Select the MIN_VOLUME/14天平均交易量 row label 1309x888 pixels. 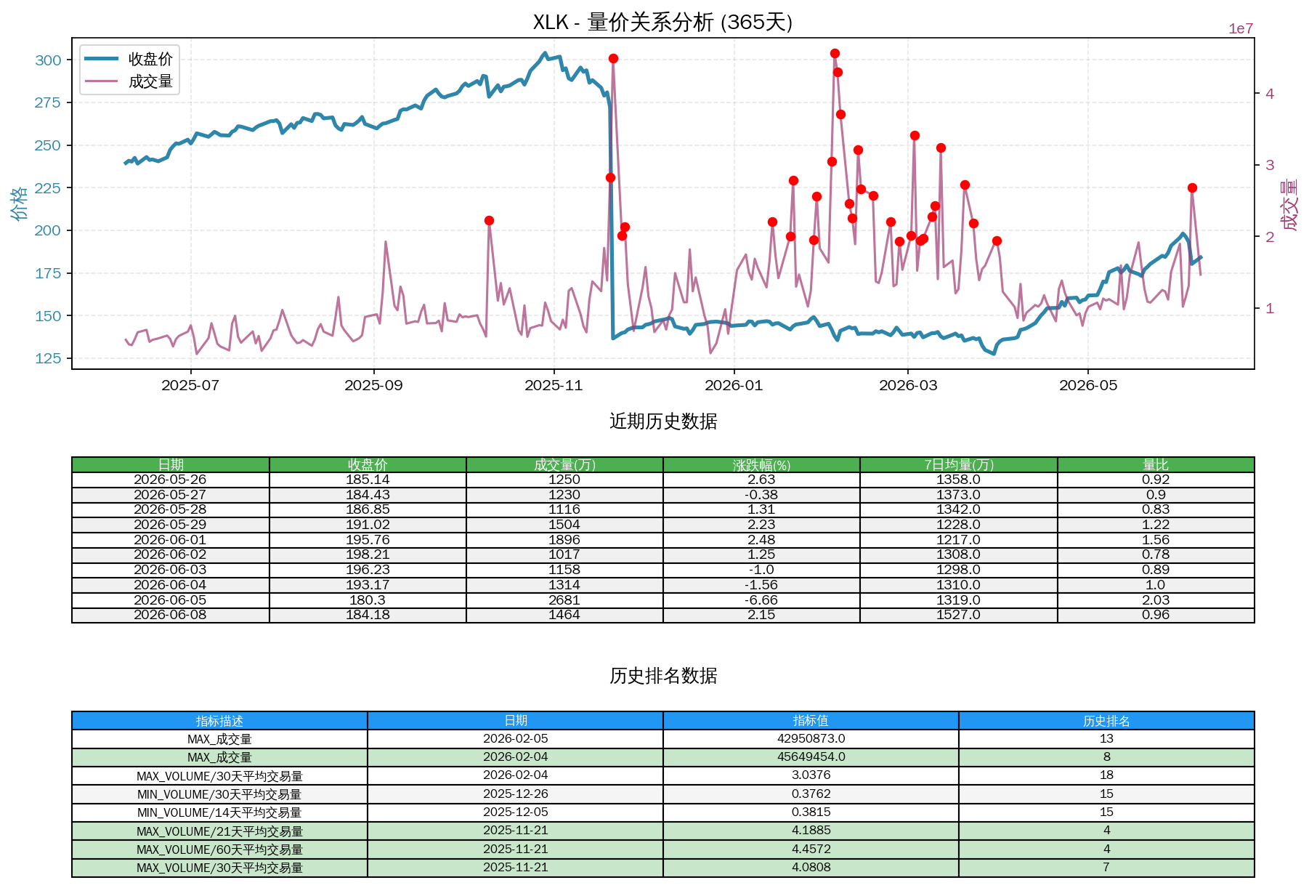(219, 812)
